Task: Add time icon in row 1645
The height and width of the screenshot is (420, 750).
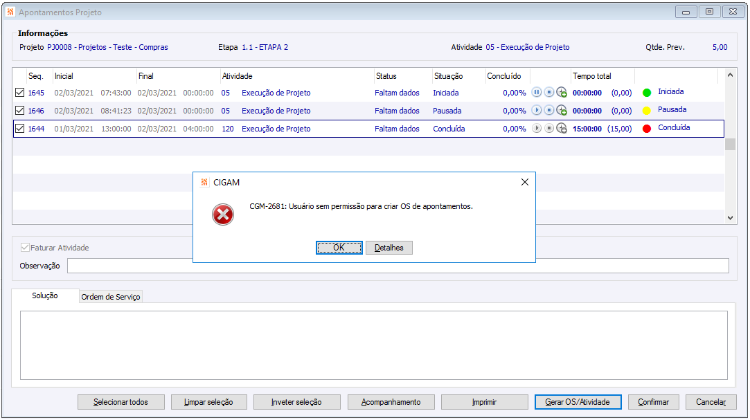Action: pyautogui.click(x=562, y=93)
